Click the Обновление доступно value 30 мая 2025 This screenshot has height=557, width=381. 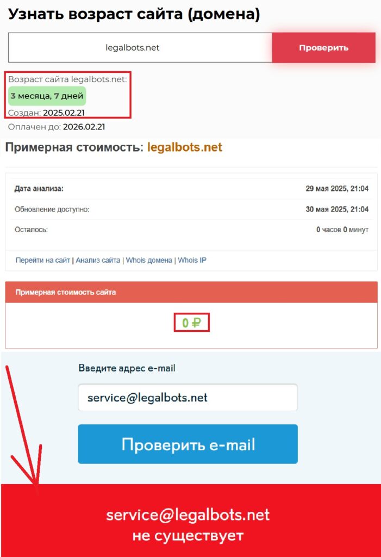337,209
